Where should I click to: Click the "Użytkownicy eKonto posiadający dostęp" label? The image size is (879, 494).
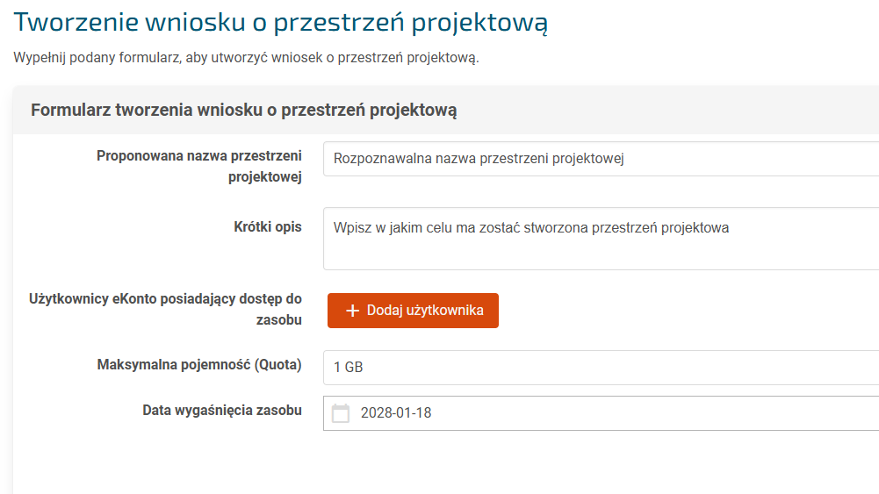coord(164,299)
